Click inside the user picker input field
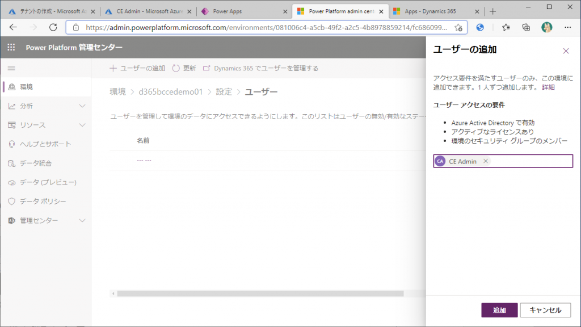This screenshot has height=327, width=581. (x=531, y=161)
